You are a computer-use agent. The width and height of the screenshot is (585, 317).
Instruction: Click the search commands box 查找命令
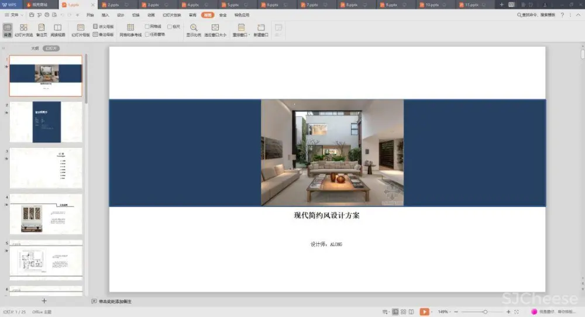coord(536,15)
